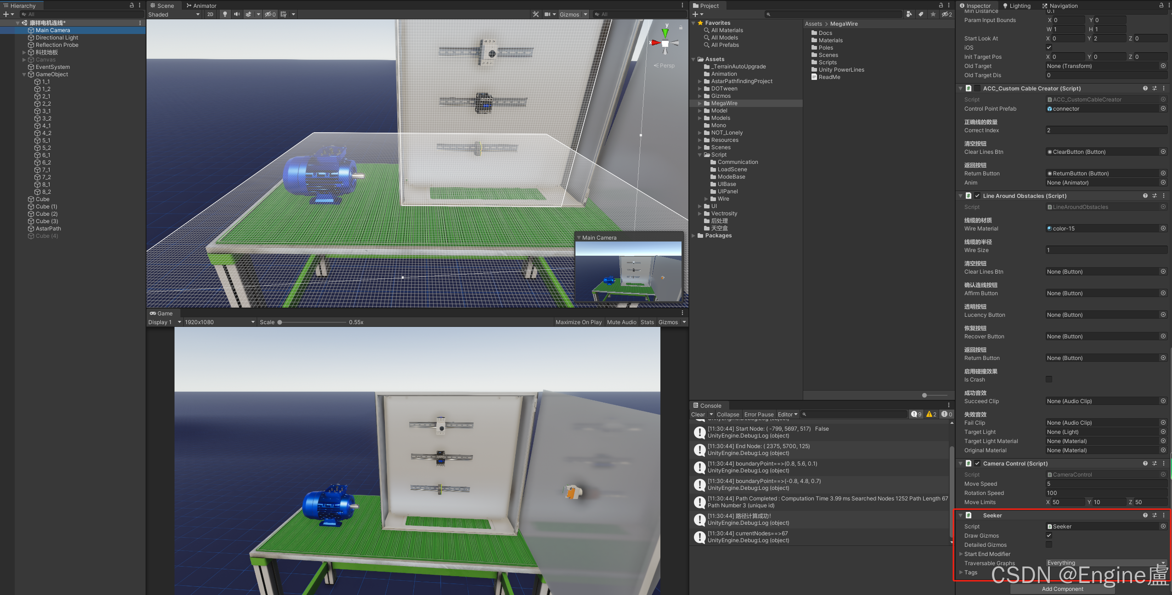Adjust the Game view Scale slider
The image size is (1172, 595).
click(x=280, y=322)
